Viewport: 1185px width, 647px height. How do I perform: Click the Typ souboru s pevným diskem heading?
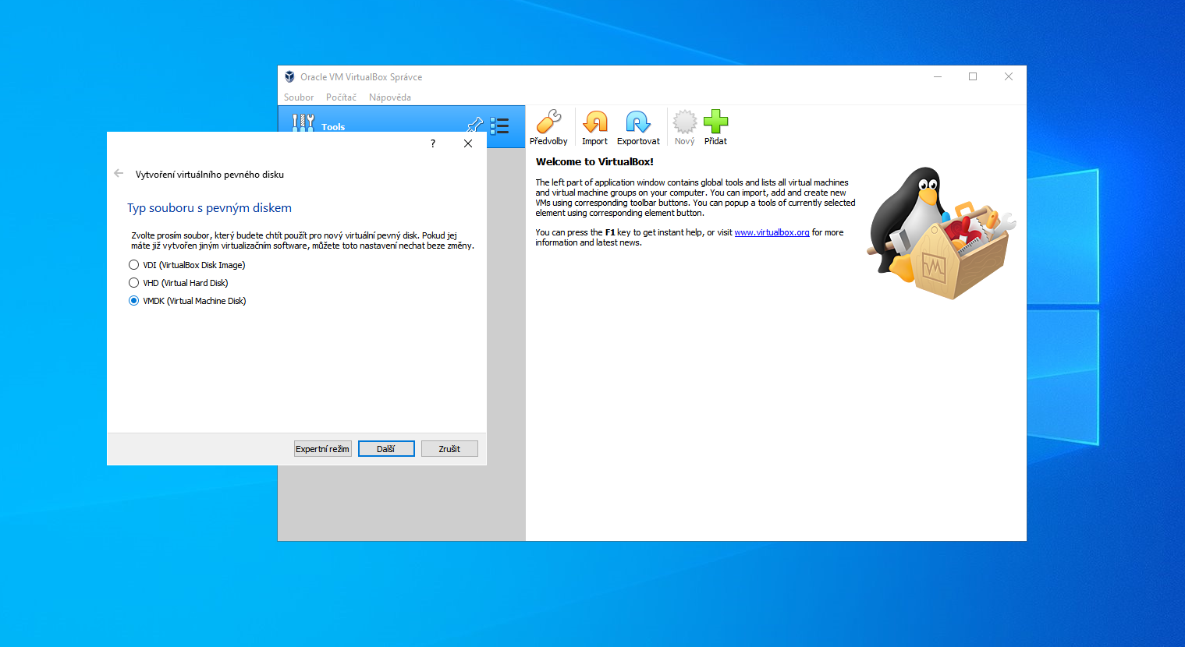click(209, 208)
